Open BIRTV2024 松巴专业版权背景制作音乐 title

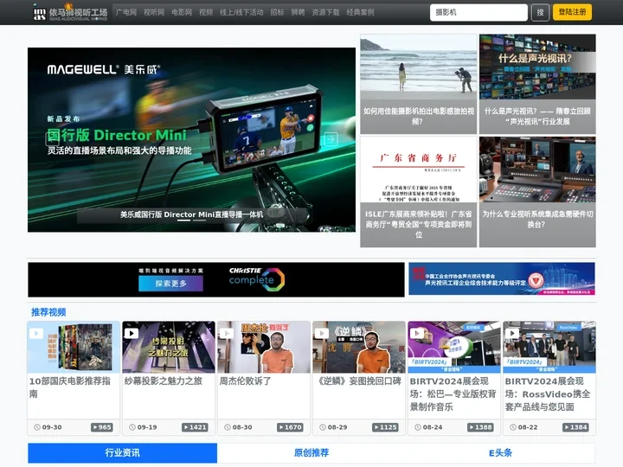coord(453,394)
